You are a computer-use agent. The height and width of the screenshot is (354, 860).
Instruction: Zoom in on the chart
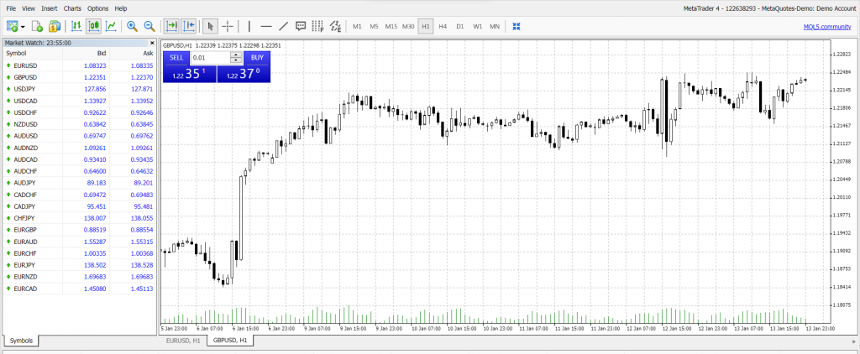click(132, 26)
